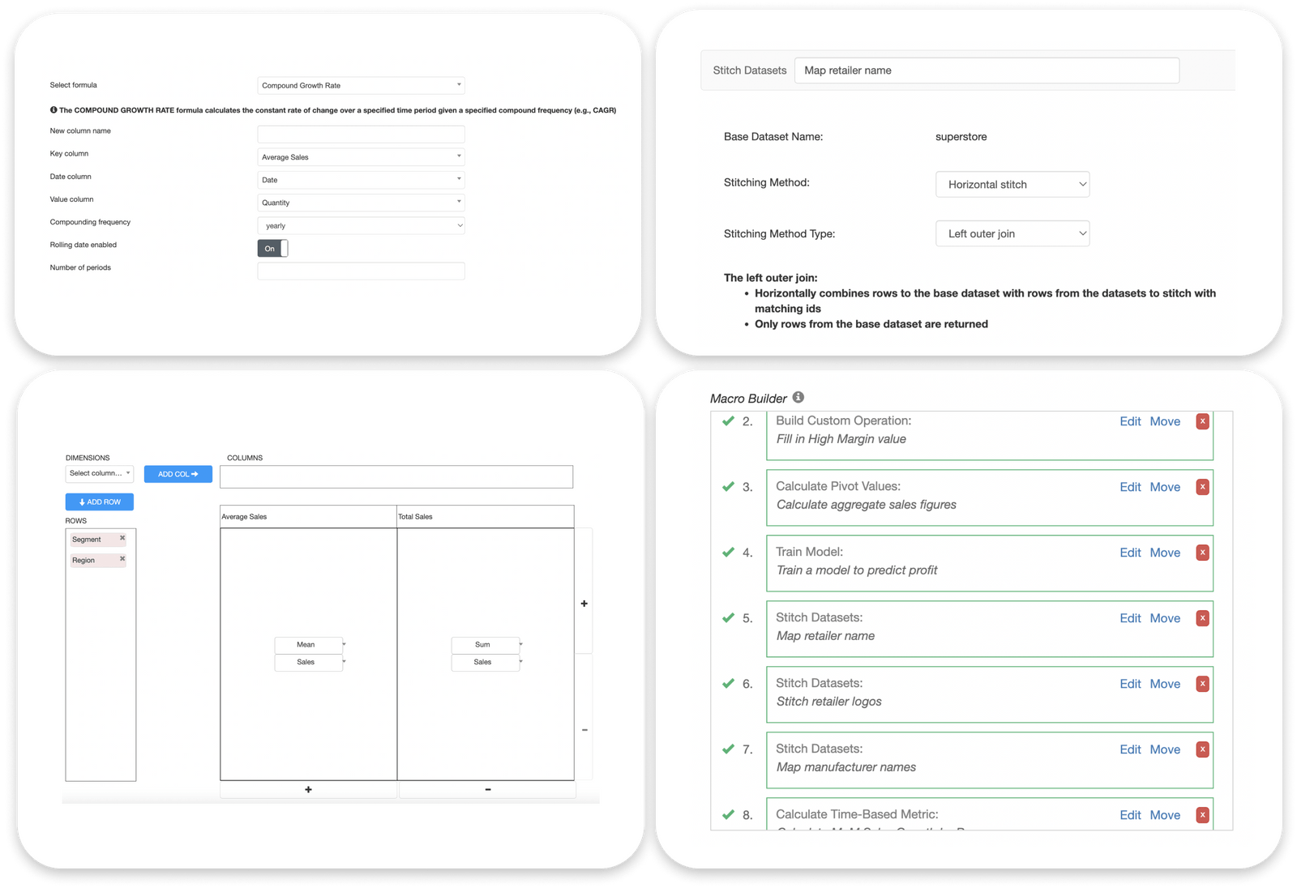Open the Dimensions Select column dropdown
Viewport: 1297px width, 888px height.
pyautogui.click(x=99, y=473)
